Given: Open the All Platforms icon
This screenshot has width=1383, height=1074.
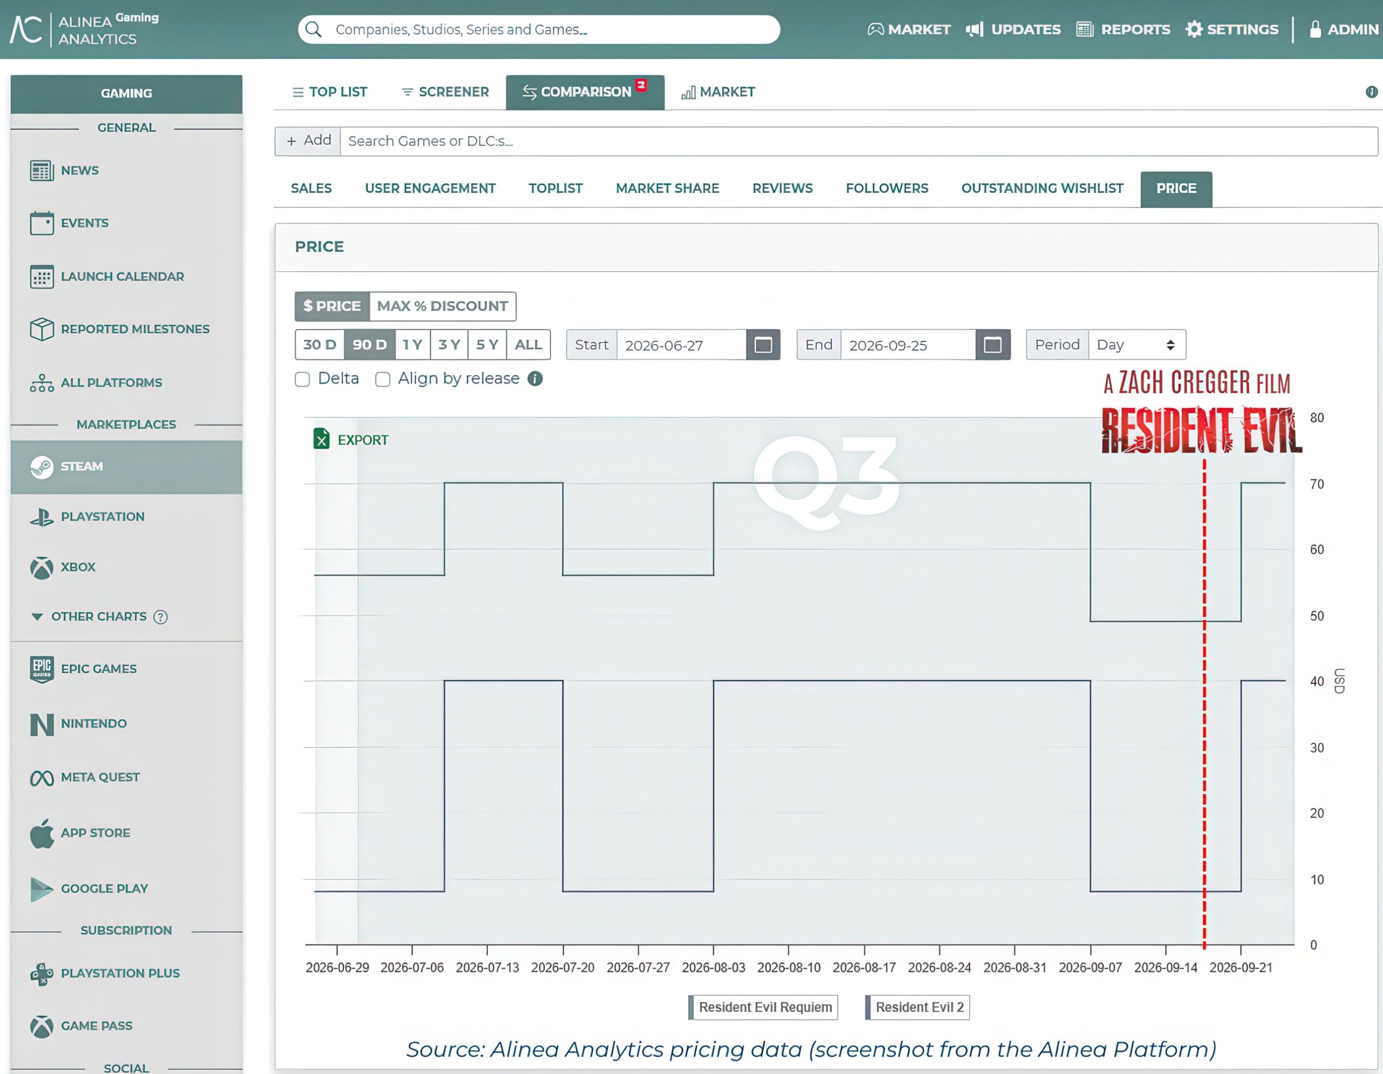Looking at the screenshot, I should pyautogui.click(x=42, y=382).
